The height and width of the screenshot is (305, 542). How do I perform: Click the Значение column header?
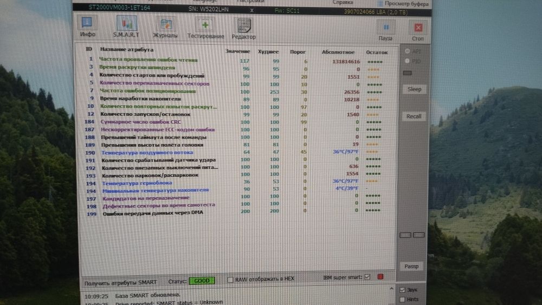click(x=237, y=51)
